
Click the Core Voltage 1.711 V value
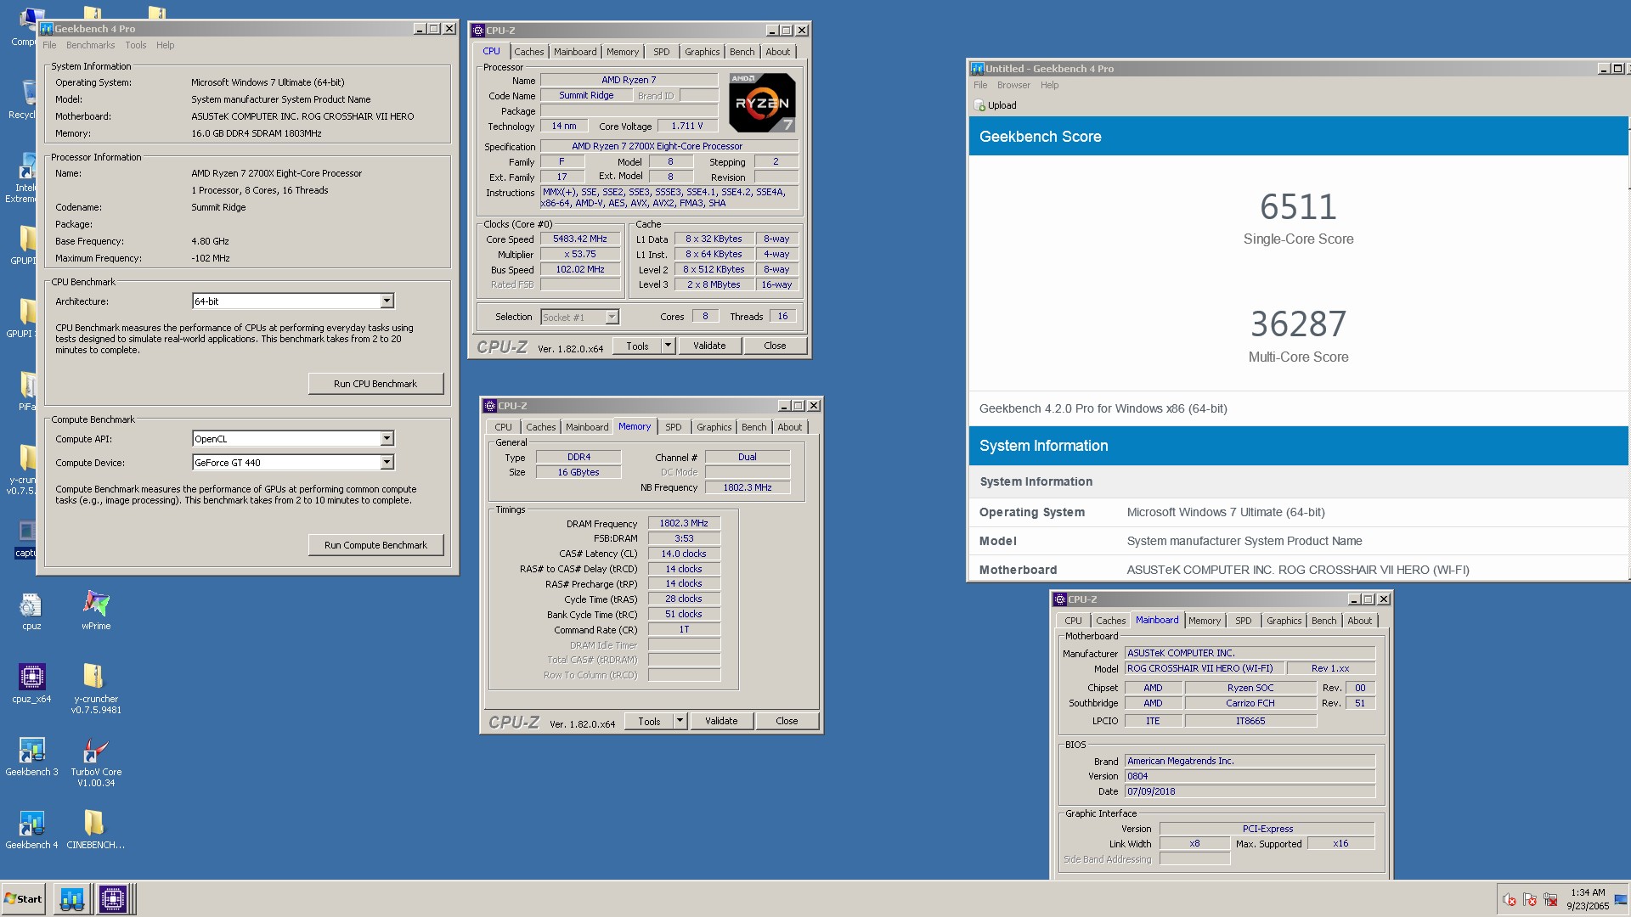(x=687, y=127)
